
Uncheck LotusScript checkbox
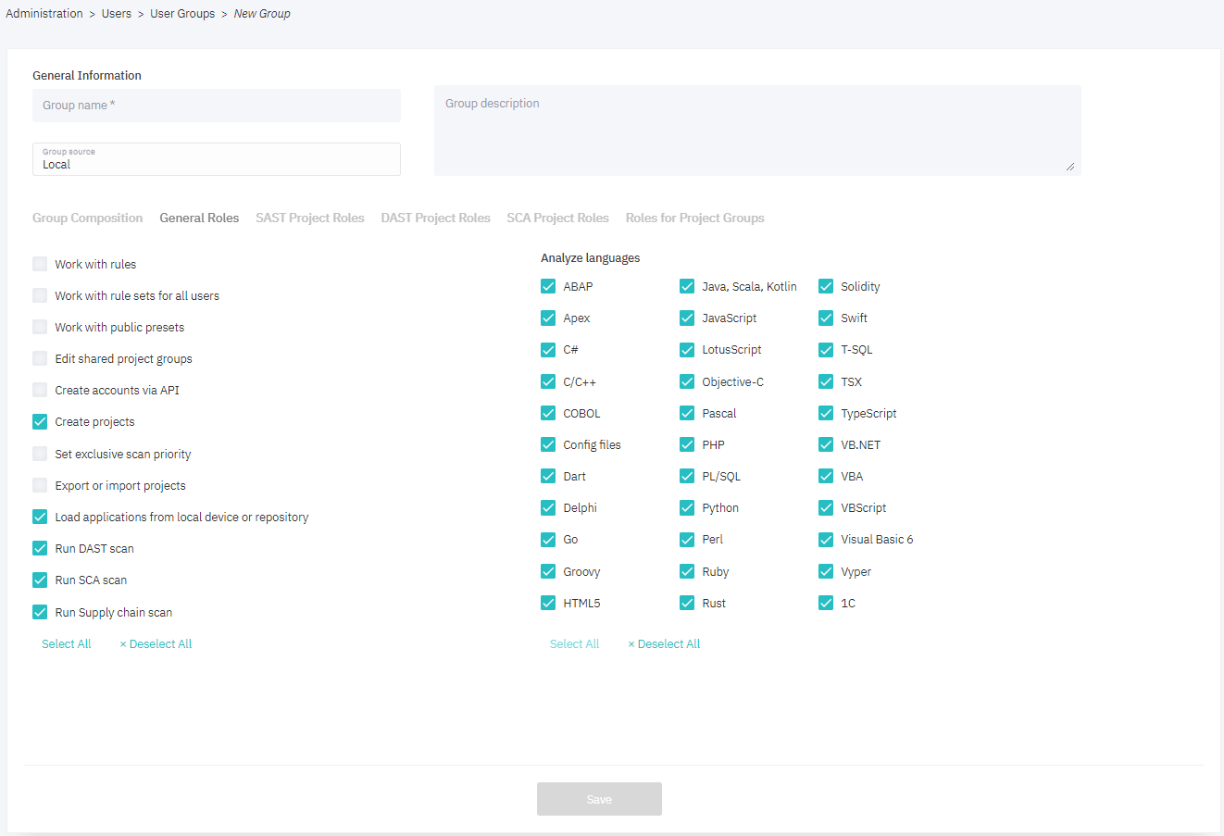pyautogui.click(x=687, y=349)
